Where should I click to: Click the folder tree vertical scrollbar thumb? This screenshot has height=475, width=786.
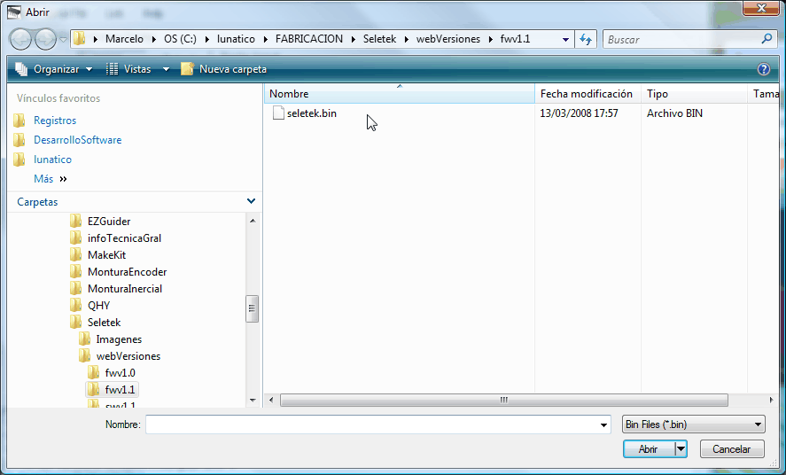pyautogui.click(x=253, y=308)
